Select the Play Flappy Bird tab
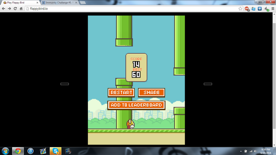 point(21,3)
